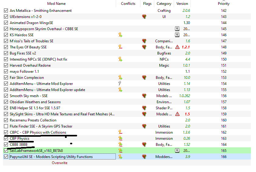The image size is (256, 172).
Task: Click the heart flag icon for UIExtensions v1-2-0
Action: (x=144, y=17)
